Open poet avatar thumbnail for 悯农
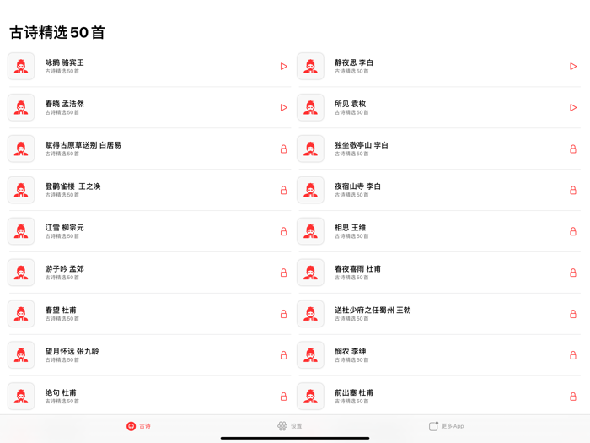 pos(310,355)
